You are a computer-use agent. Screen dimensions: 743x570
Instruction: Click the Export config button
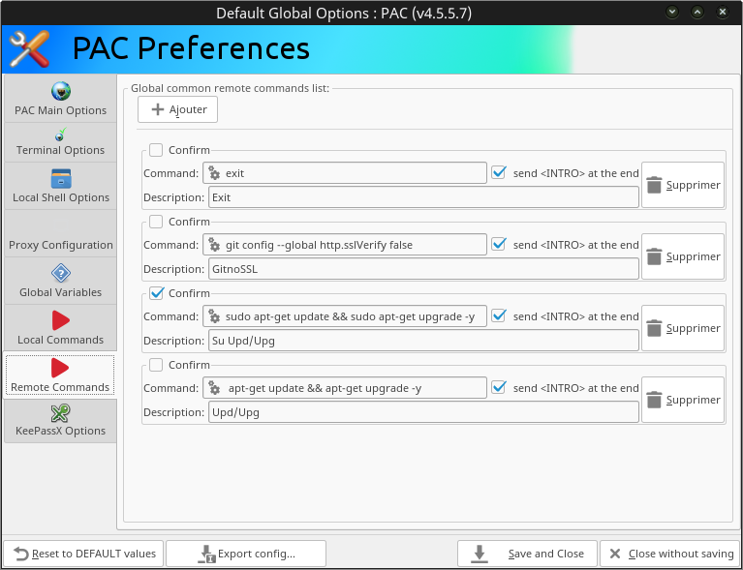246,554
